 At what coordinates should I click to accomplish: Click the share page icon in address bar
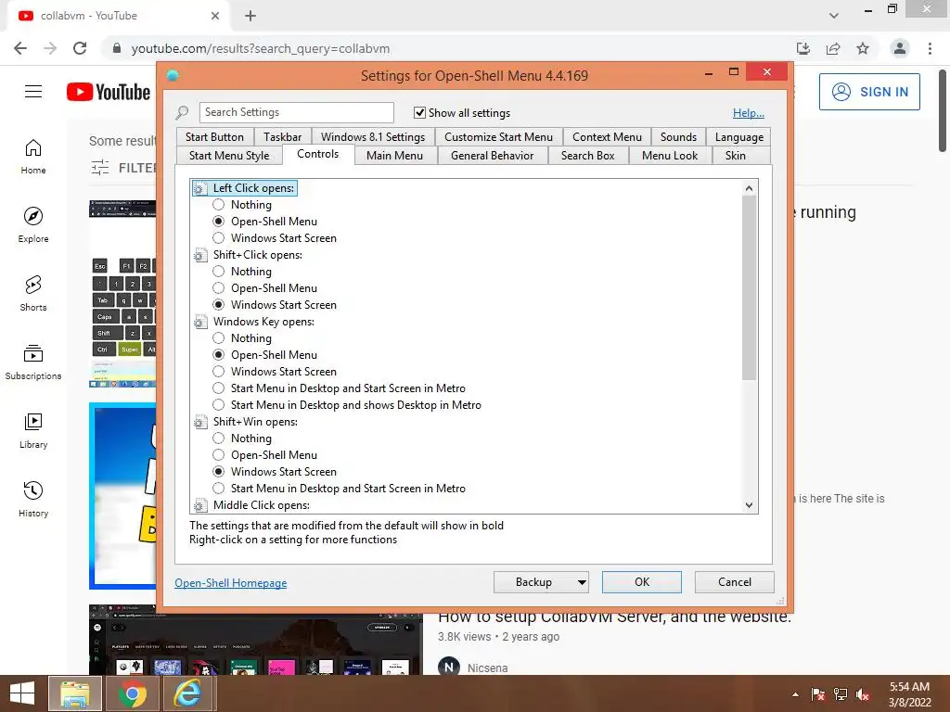[833, 48]
